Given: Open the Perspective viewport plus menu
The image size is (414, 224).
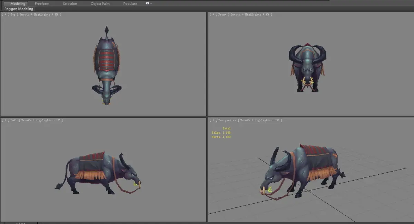Looking at the screenshot, I should click(213, 120).
